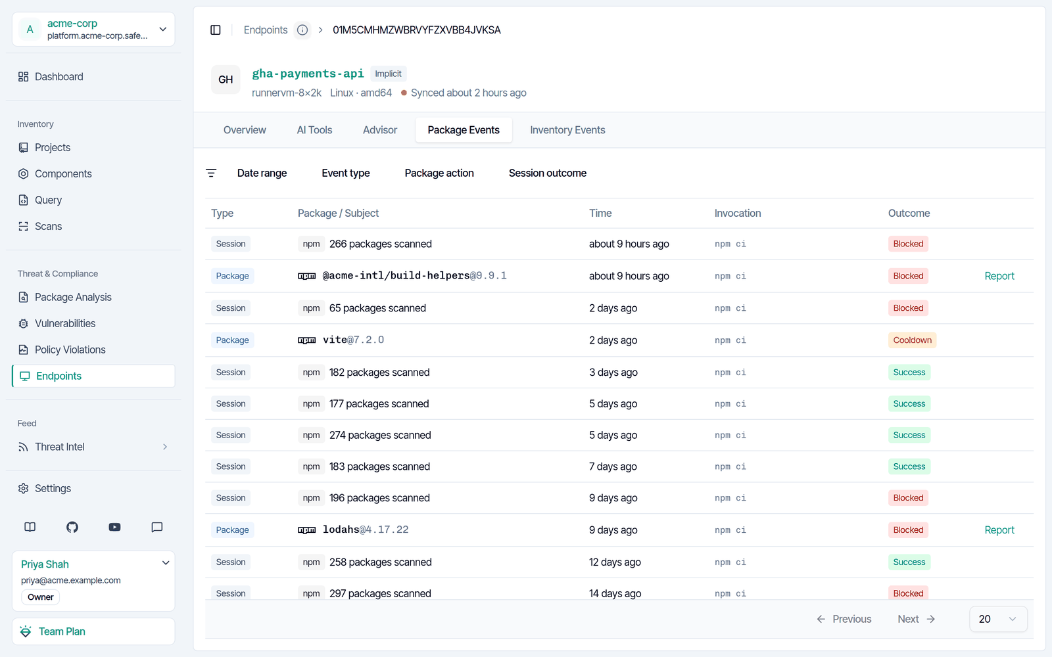Click the 266 packages scanned session row
This screenshot has width=1052, height=657.
coord(619,244)
